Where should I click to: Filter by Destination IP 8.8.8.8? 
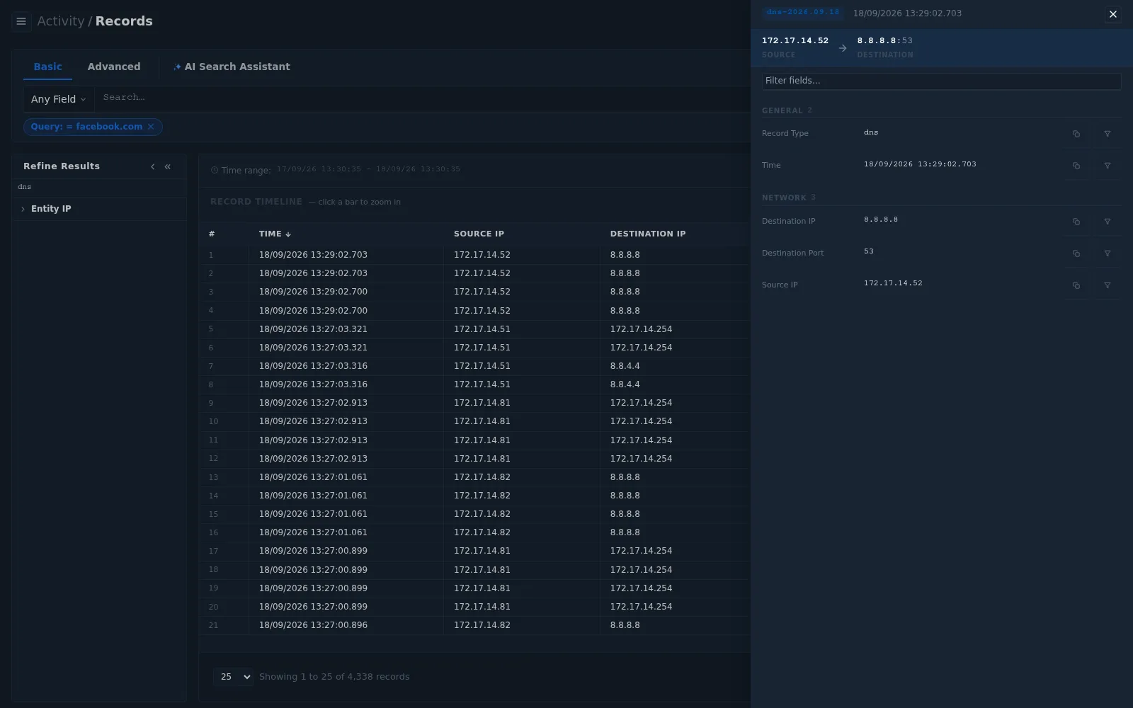tap(1108, 222)
